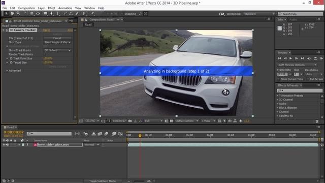325x183 pixels.
Task: Hide the bmw_slider_plate.mov layer video
Action: [4, 144]
